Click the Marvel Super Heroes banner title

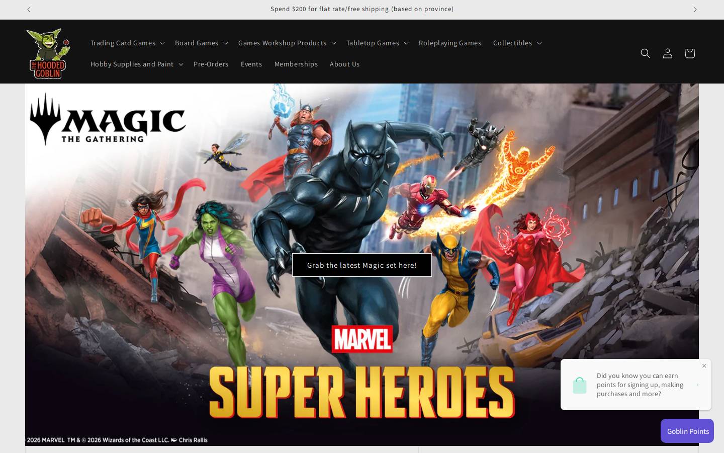(x=362, y=372)
